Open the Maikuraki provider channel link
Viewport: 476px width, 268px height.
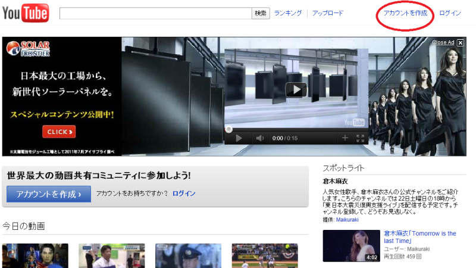click(x=348, y=220)
